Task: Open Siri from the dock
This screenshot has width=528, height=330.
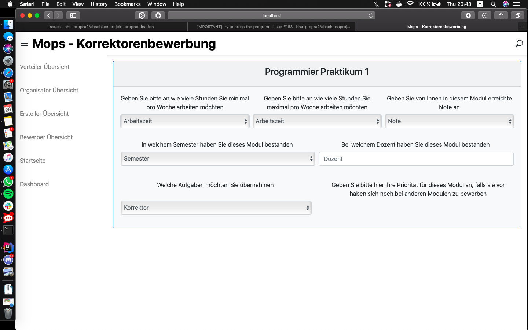Action: click(8, 48)
